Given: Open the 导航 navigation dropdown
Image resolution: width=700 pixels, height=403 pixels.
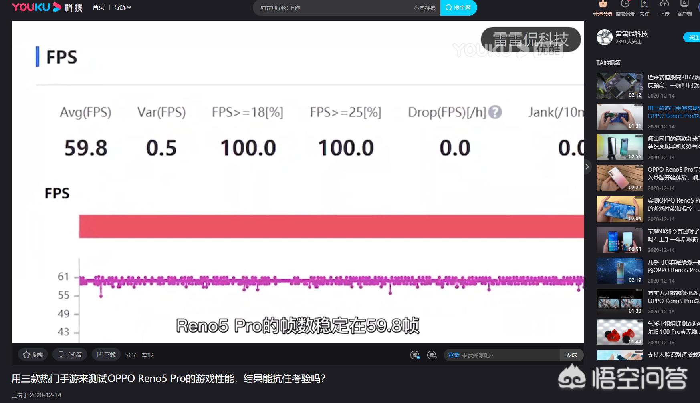Looking at the screenshot, I should 122,7.
